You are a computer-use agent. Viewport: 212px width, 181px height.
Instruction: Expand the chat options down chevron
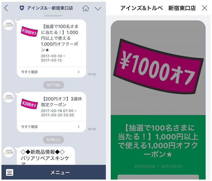point(98,9)
